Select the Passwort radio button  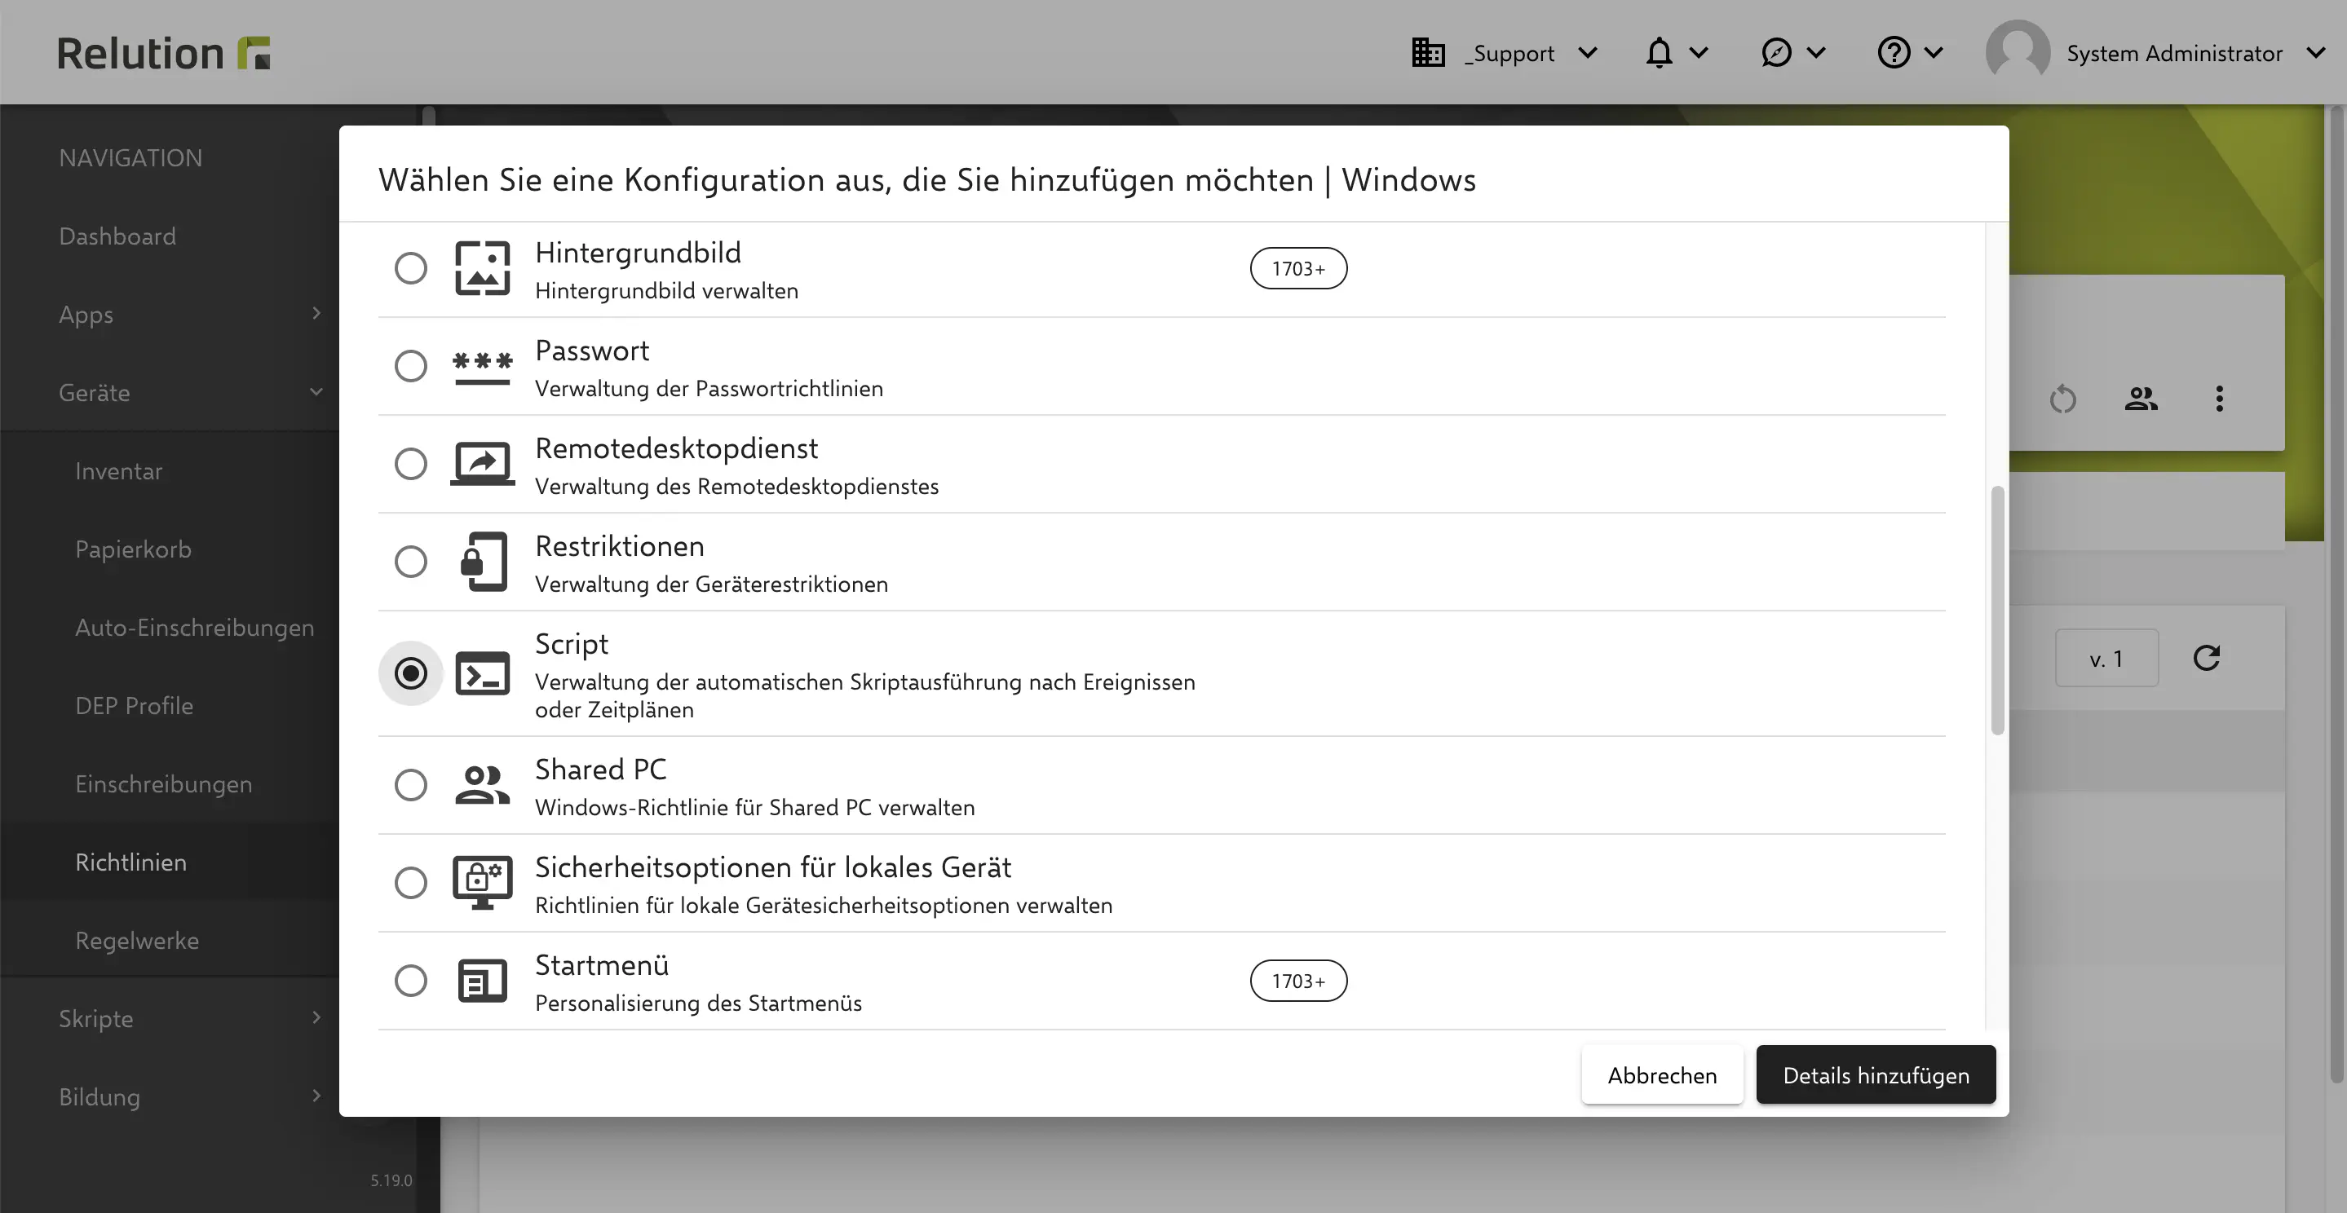410,366
